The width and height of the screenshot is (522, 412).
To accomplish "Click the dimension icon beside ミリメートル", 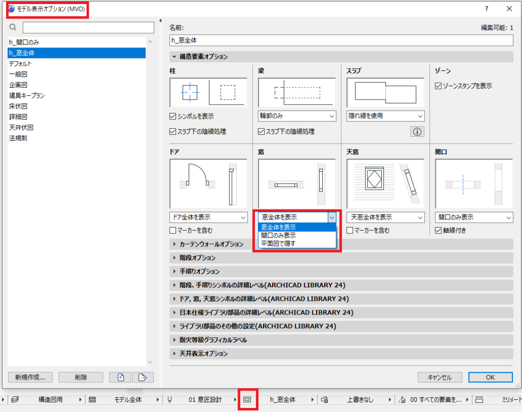I will (479, 399).
